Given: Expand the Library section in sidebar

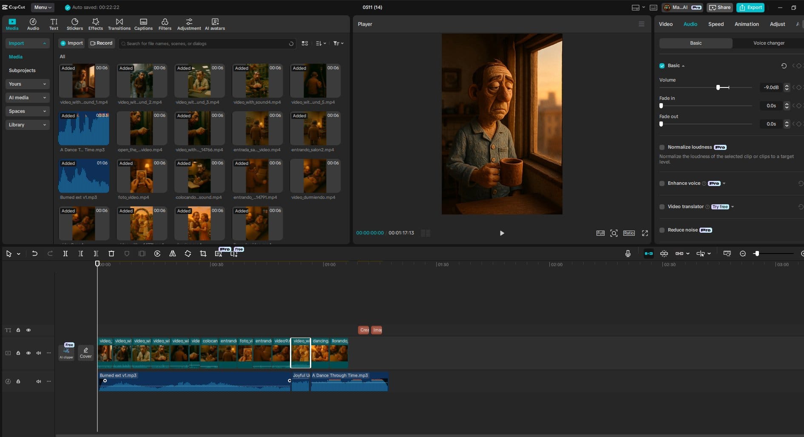Looking at the screenshot, I should [x=27, y=125].
